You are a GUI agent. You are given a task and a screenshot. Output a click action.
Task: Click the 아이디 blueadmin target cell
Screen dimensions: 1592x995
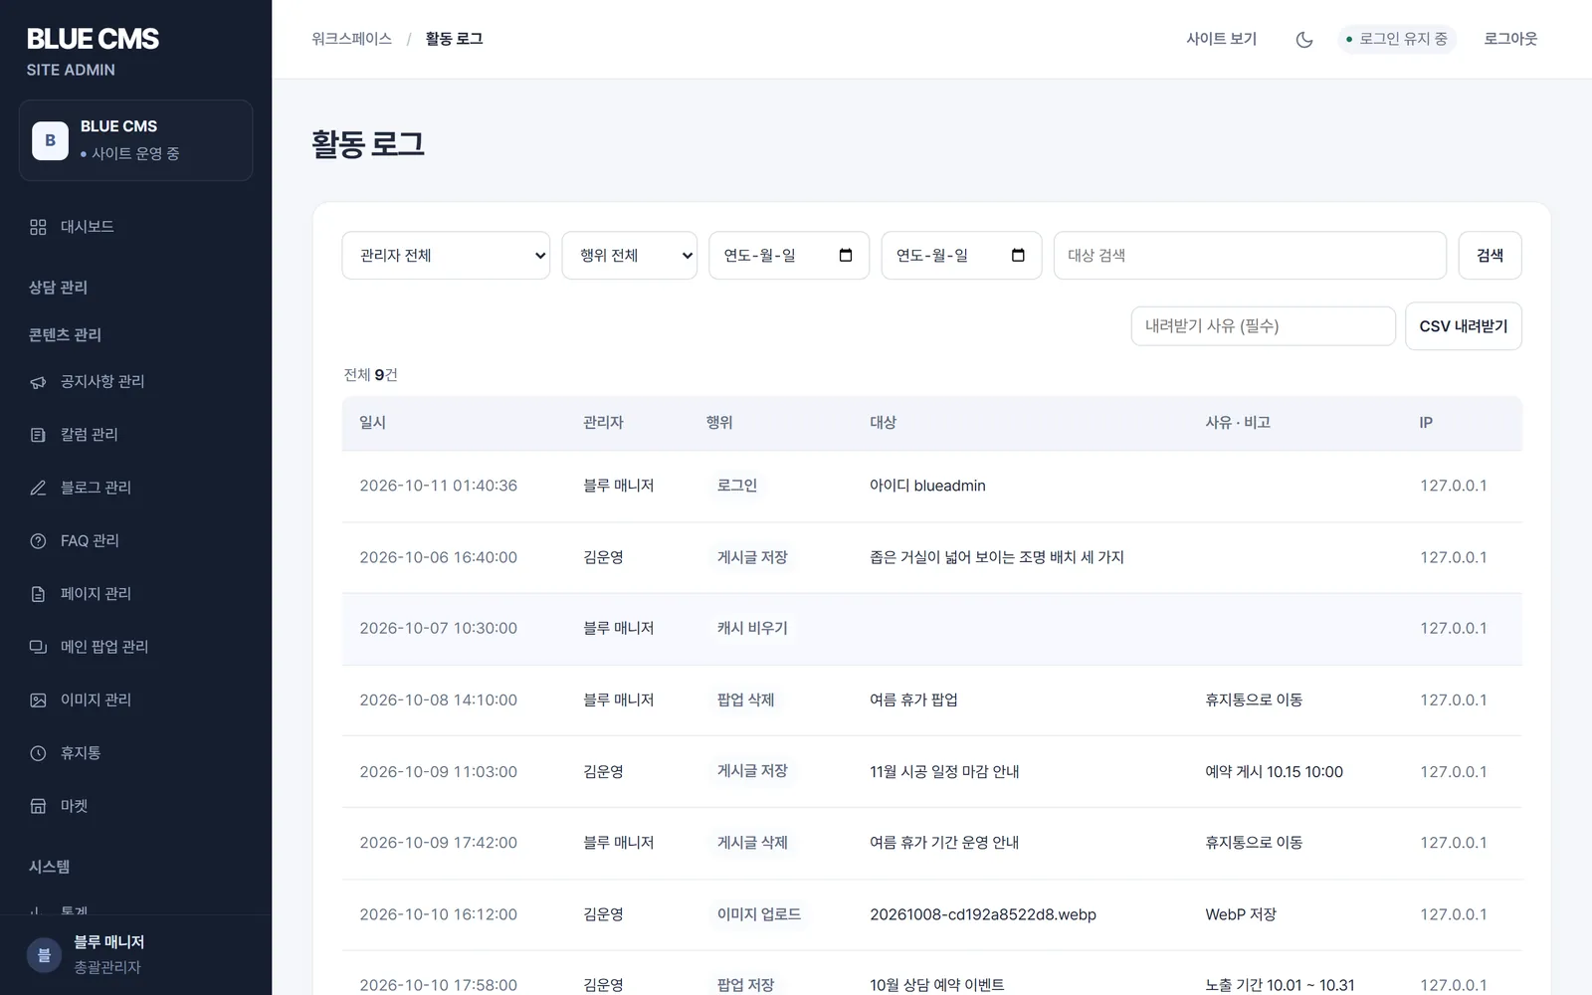pos(927,486)
